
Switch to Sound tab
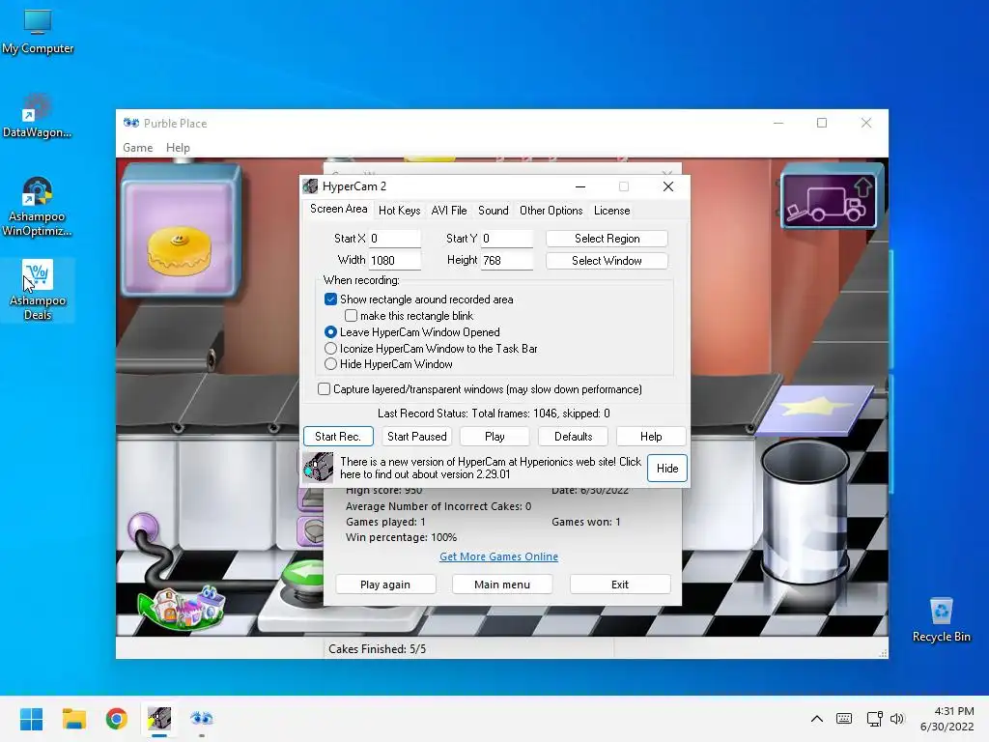[494, 211]
